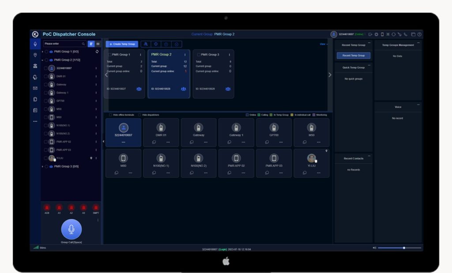The width and height of the screenshot is (452, 273).
Task: Collapse the Temp Groups Management panel
Action: pos(418,43)
